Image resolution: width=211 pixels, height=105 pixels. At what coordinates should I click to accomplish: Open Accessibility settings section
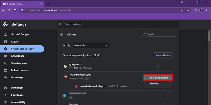coord(18,102)
